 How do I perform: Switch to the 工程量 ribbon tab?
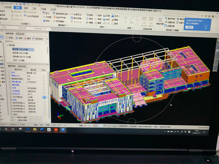43,9
